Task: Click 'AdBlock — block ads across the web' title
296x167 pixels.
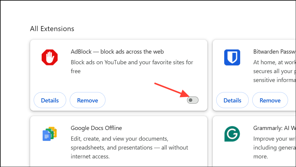Action: (x=117, y=52)
